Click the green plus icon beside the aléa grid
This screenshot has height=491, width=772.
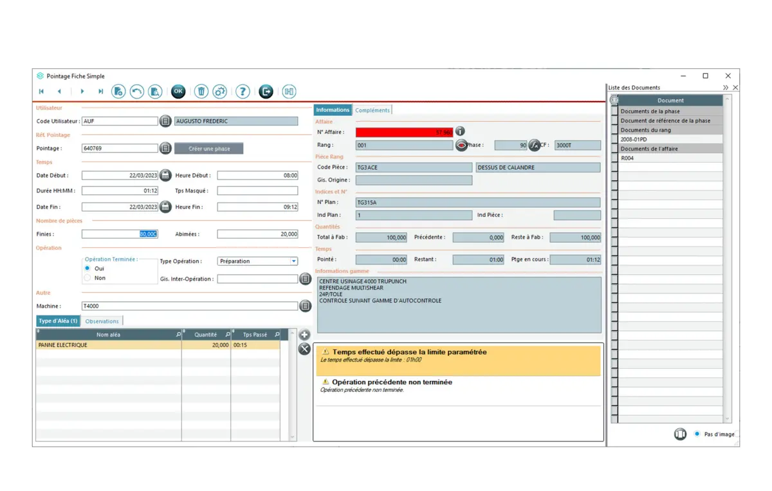pos(304,335)
